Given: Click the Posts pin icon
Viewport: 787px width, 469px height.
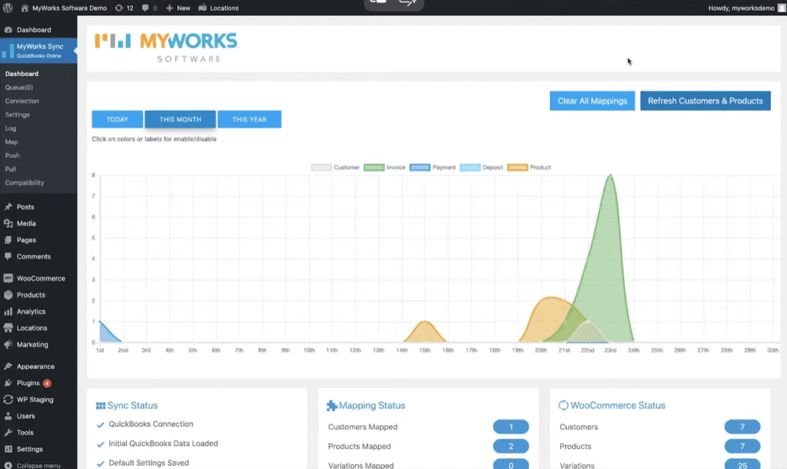Looking at the screenshot, I should tap(8, 206).
